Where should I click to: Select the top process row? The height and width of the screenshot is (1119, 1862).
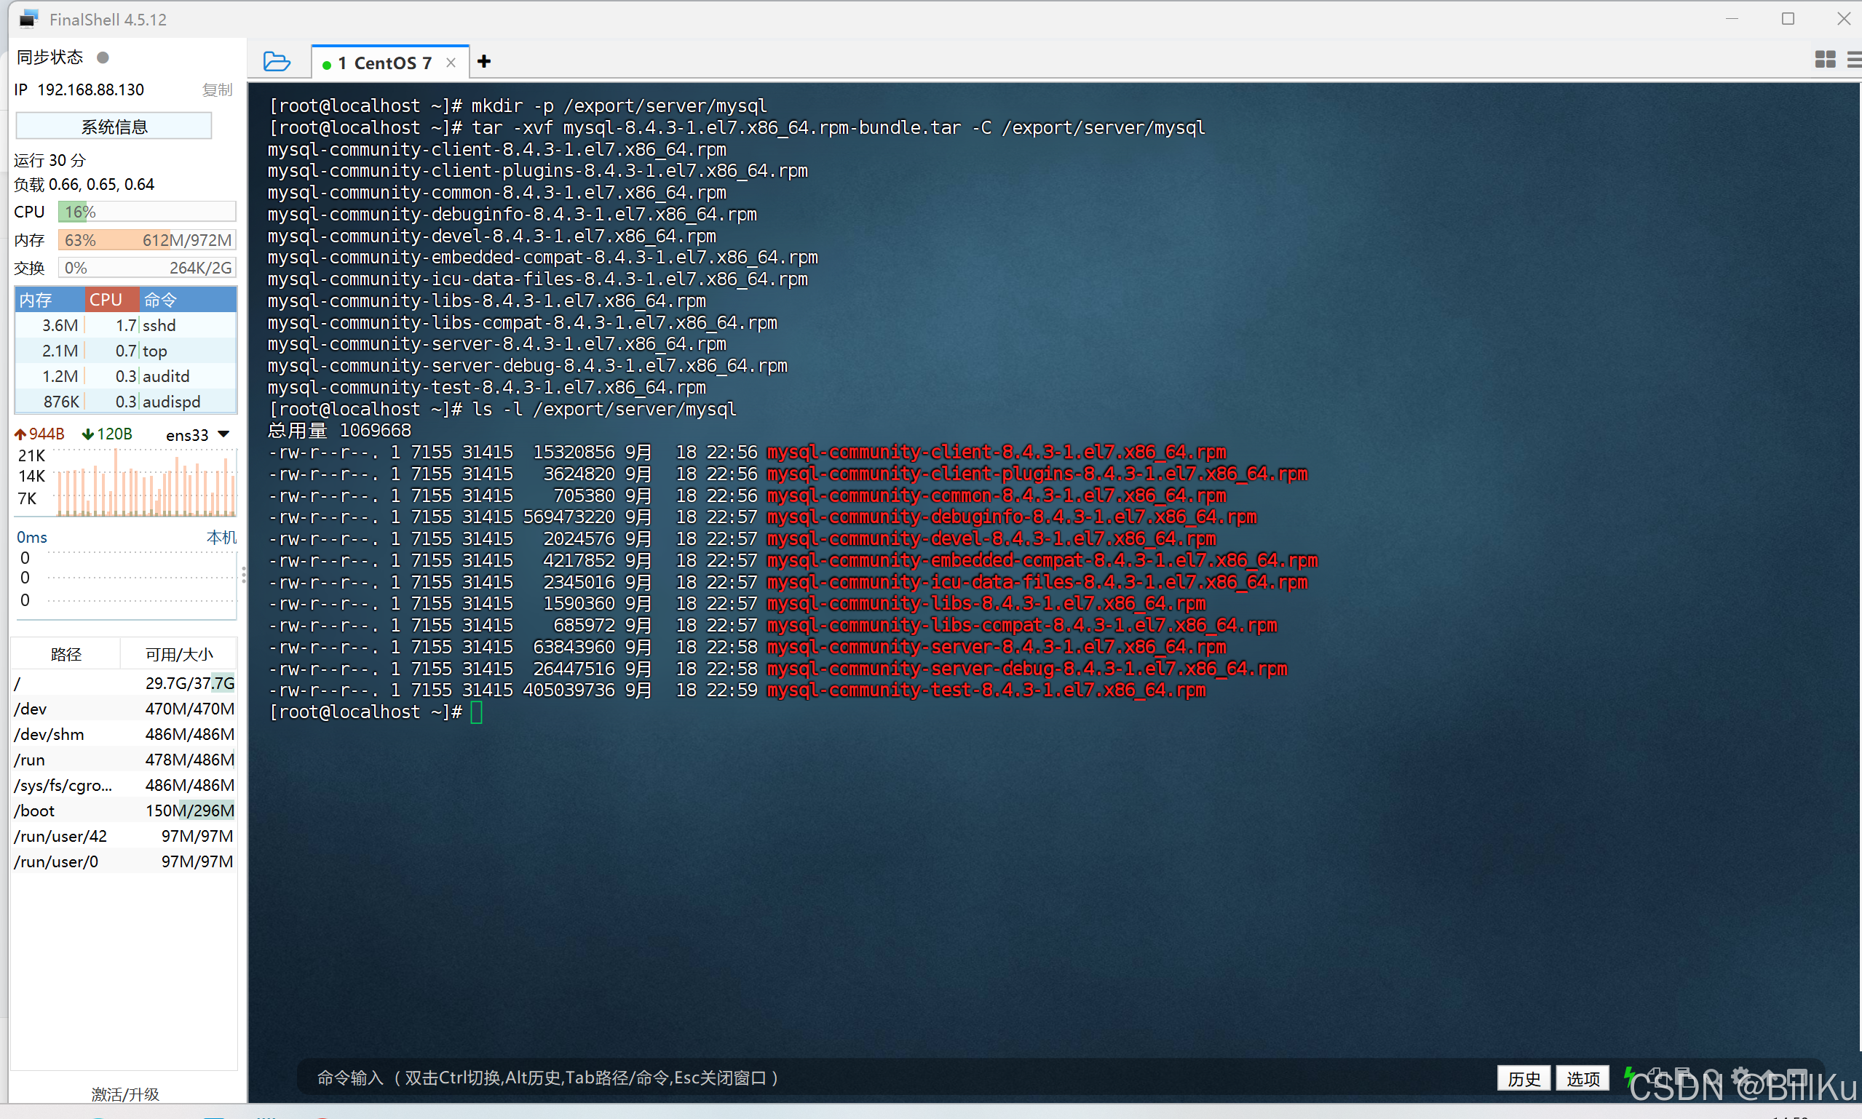coord(126,351)
